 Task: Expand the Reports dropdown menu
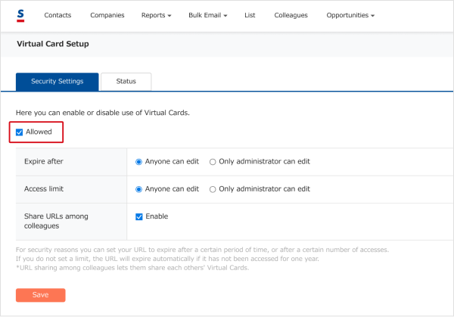click(156, 15)
